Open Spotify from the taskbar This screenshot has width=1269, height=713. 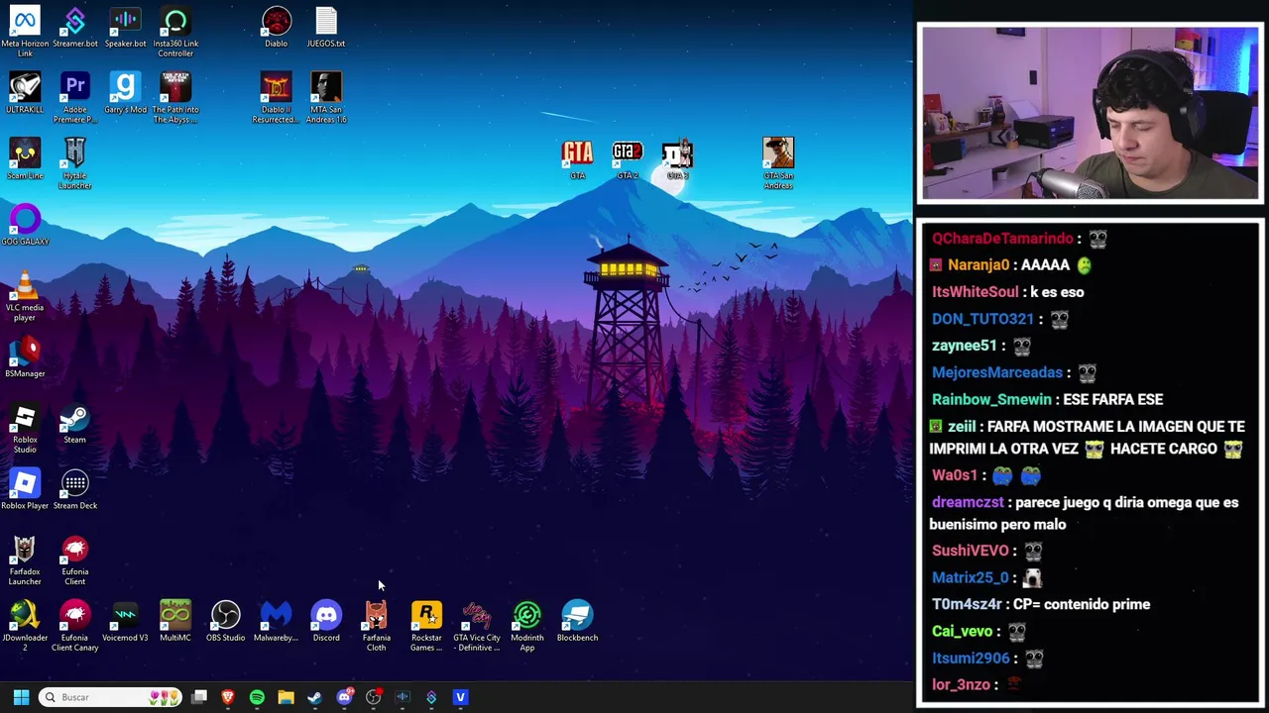click(x=257, y=697)
